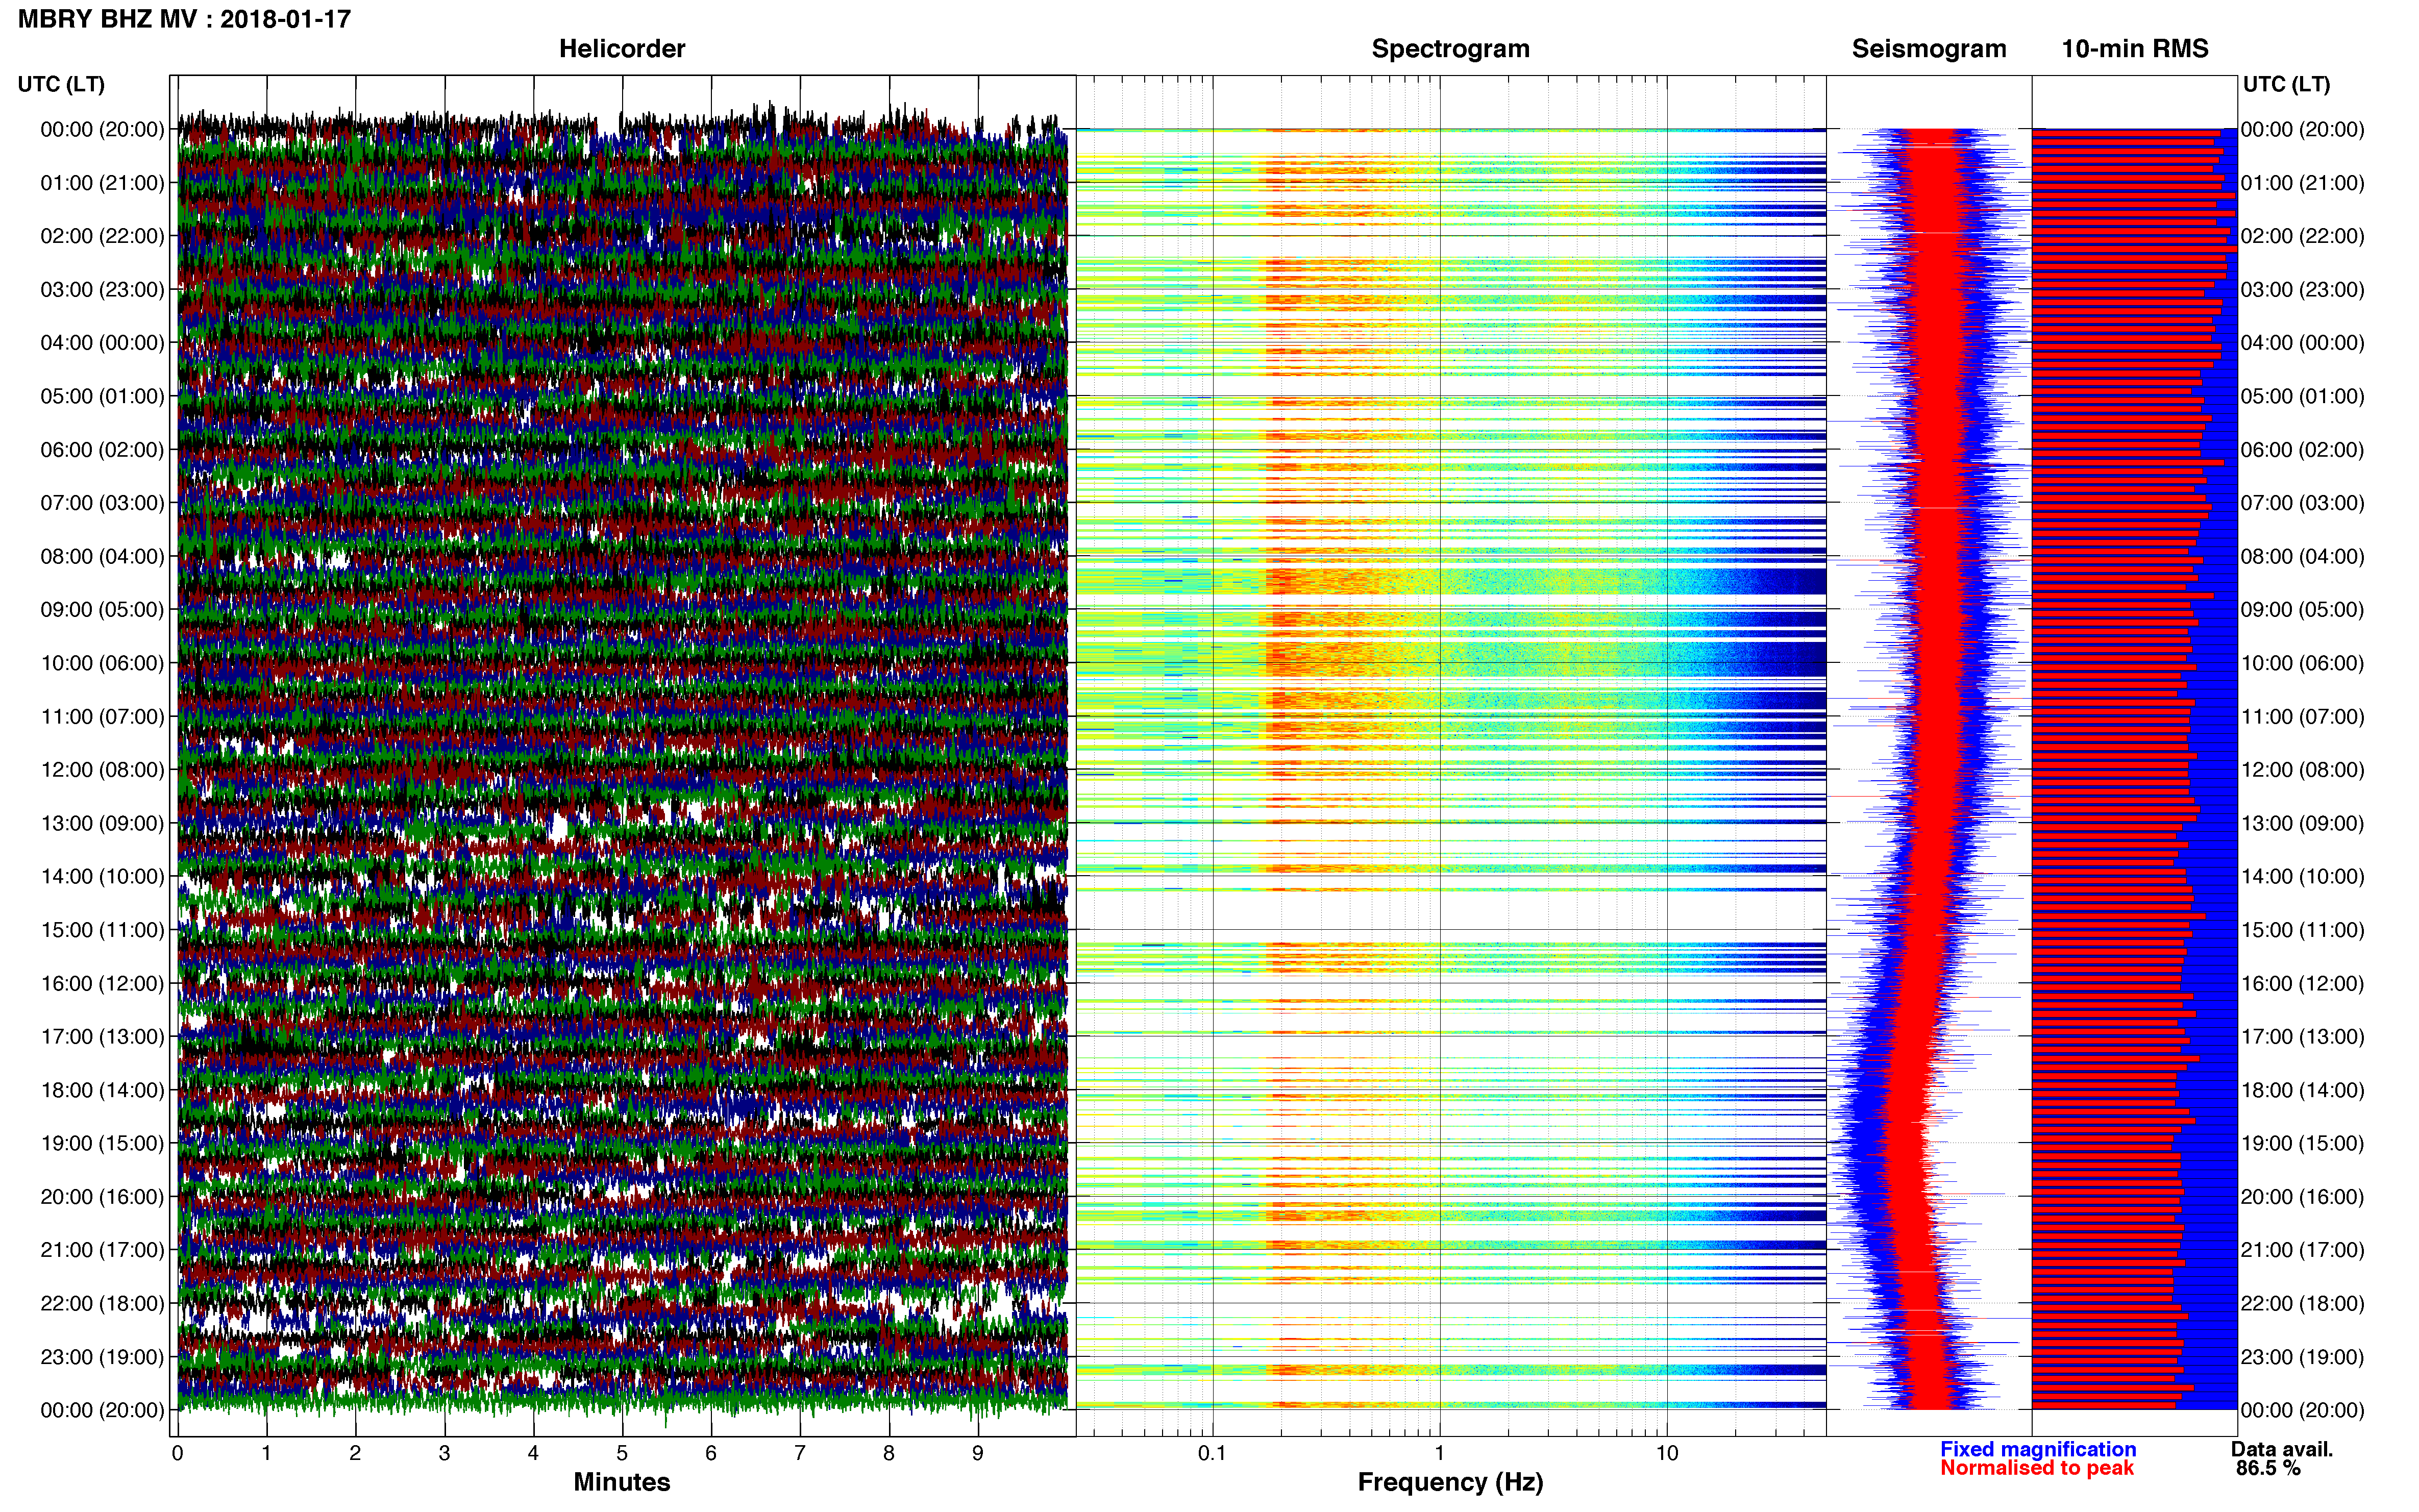This screenshot has width=2419, height=1512.
Task: Click the 86.5 % data availability value
Action: point(2268,1468)
